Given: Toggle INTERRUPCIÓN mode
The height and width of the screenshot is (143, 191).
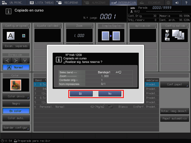Looking at the screenshot, I should click(123, 3).
